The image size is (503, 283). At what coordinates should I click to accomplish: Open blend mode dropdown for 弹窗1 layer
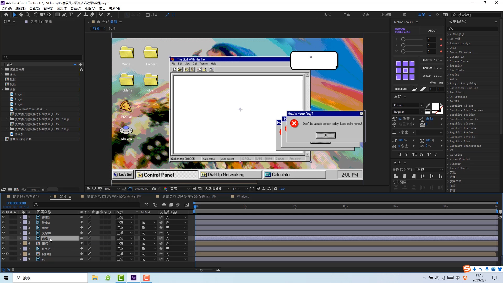pos(125,228)
